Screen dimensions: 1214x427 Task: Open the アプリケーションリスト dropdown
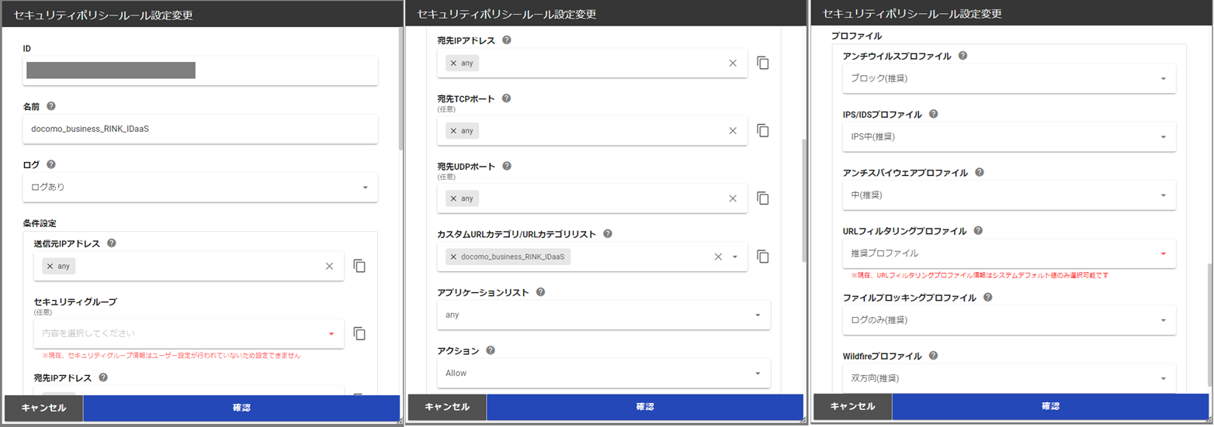(604, 315)
